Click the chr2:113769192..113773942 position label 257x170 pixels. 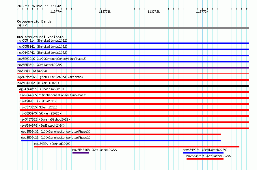39,6
